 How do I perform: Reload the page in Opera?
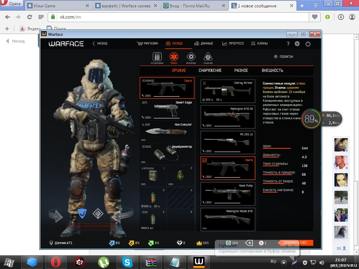(x=29, y=17)
